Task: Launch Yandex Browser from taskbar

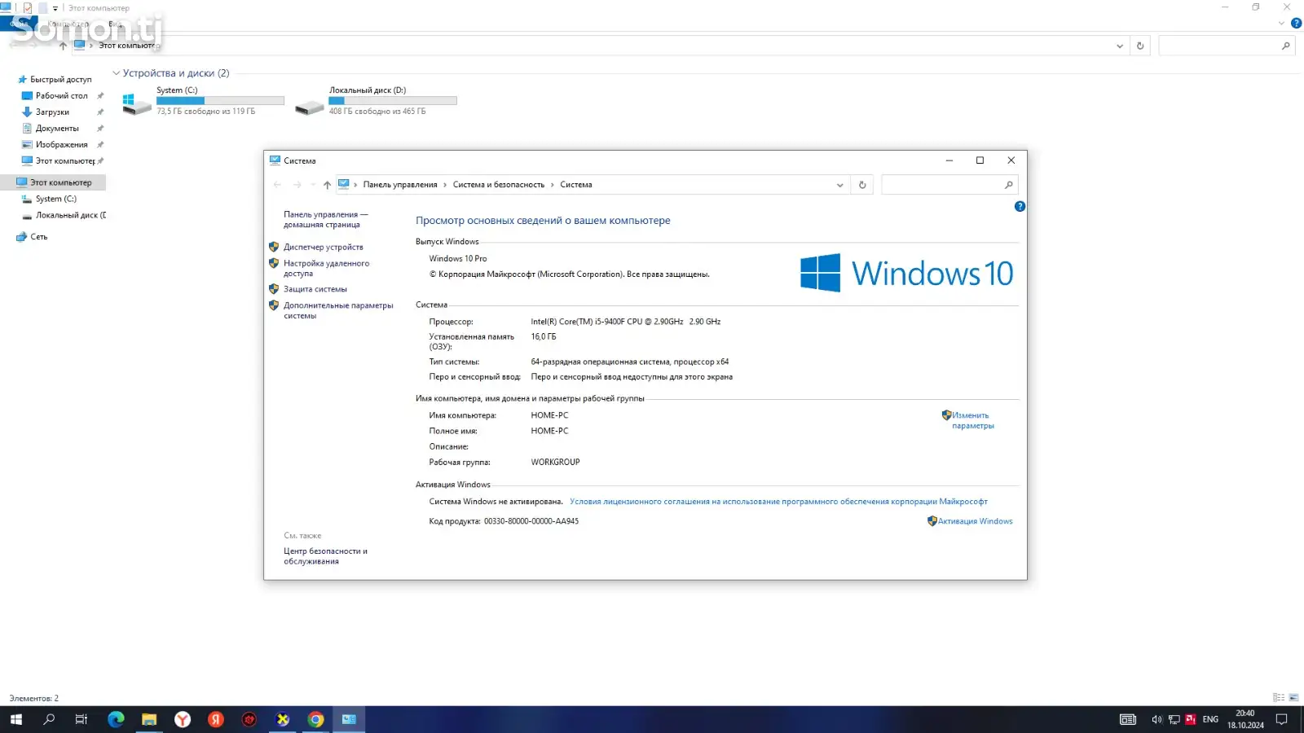Action: coord(183,719)
